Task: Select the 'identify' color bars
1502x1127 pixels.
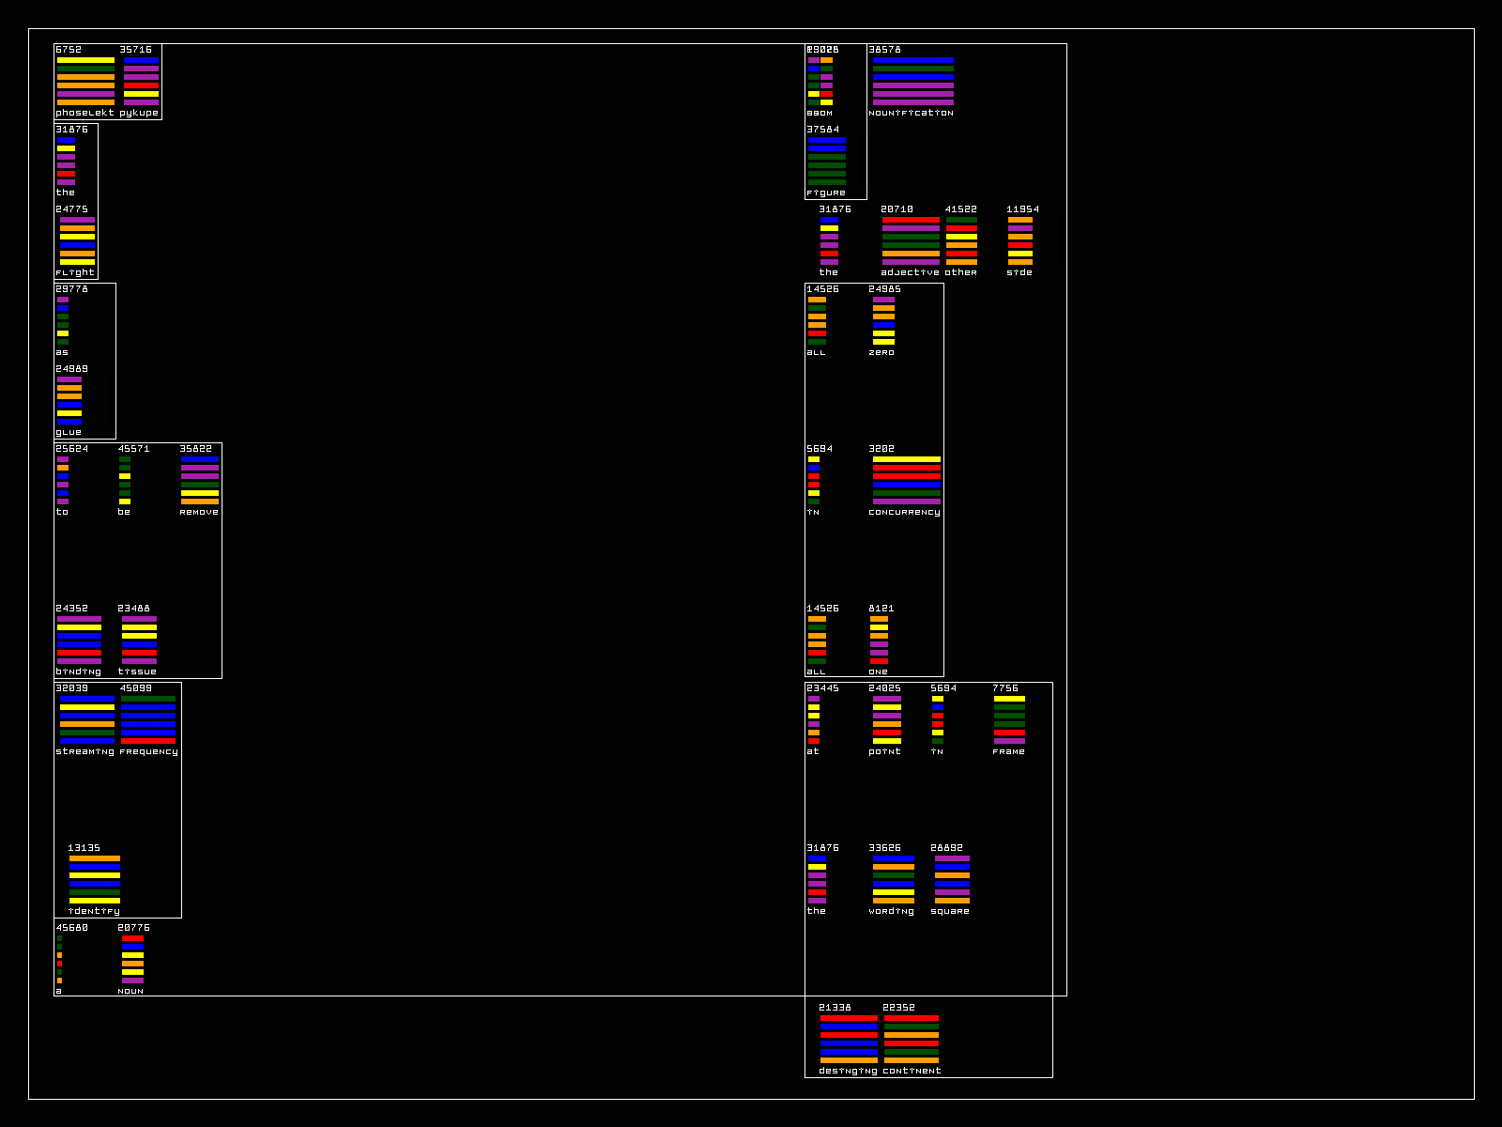Action: (x=94, y=879)
